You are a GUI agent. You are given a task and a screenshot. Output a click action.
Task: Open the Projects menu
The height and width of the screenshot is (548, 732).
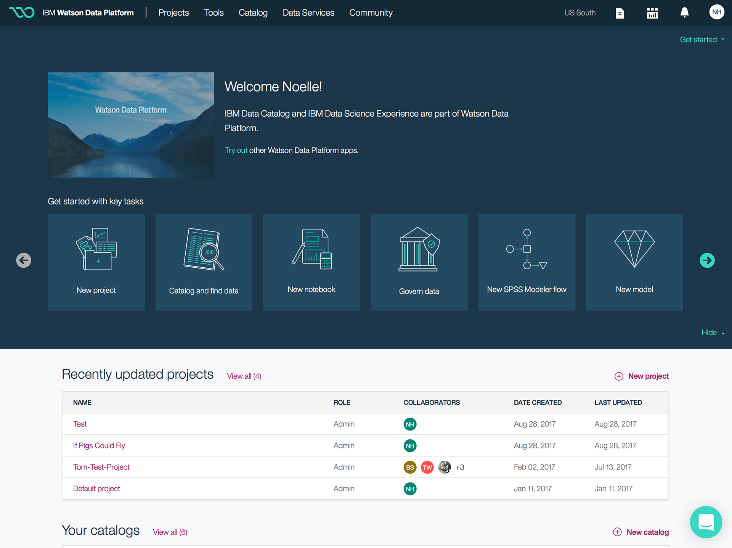tap(173, 13)
